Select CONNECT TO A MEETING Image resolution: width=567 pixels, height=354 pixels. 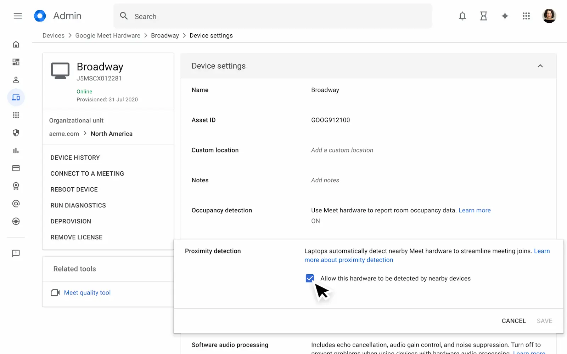87,173
